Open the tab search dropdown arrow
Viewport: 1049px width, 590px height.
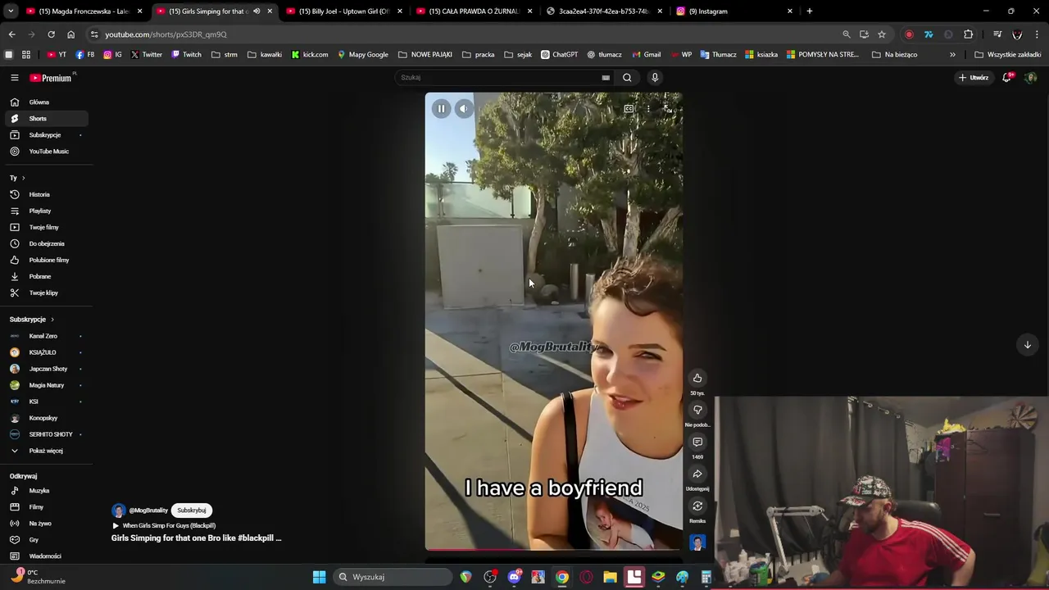11,11
